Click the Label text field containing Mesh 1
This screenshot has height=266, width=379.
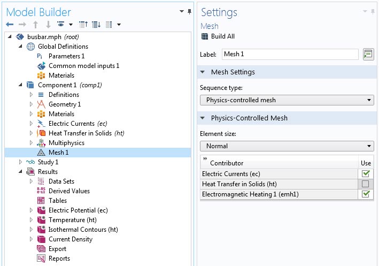click(289, 54)
